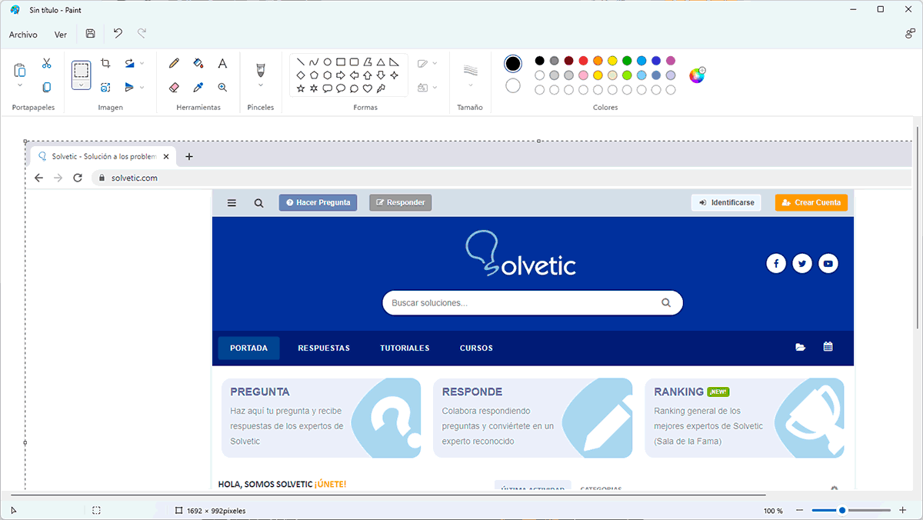Click the canvas horizontal scrollbar
This screenshot has height=520, width=923.
point(388,495)
